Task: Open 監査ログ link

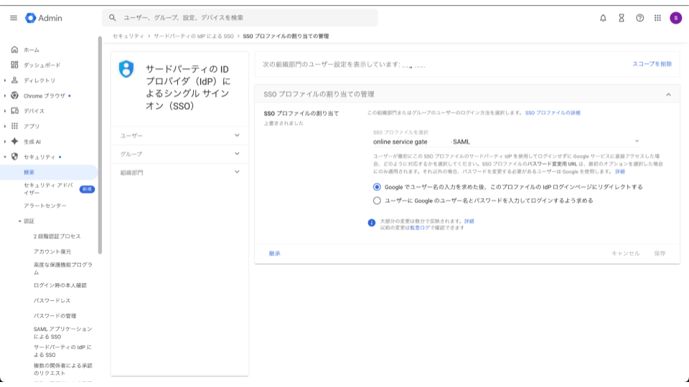Action: coord(420,228)
